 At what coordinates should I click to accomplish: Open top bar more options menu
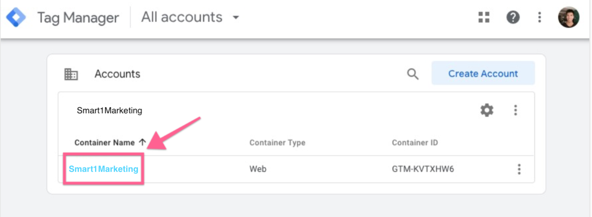(x=539, y=18)
